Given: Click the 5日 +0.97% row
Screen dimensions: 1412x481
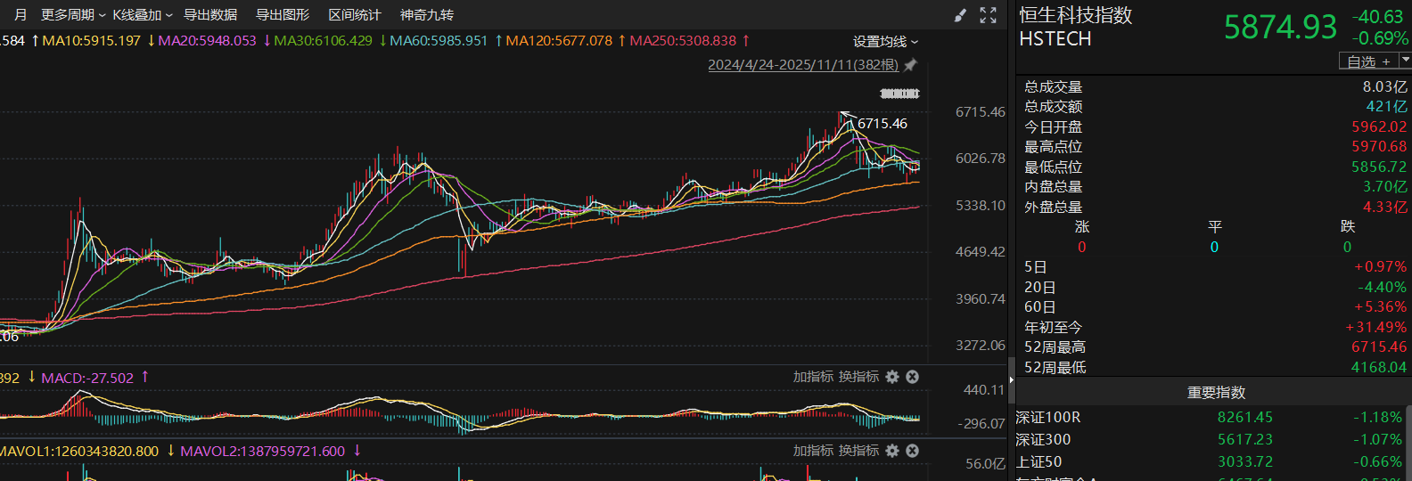Looking at the screenshot, I should point(1215,266).
